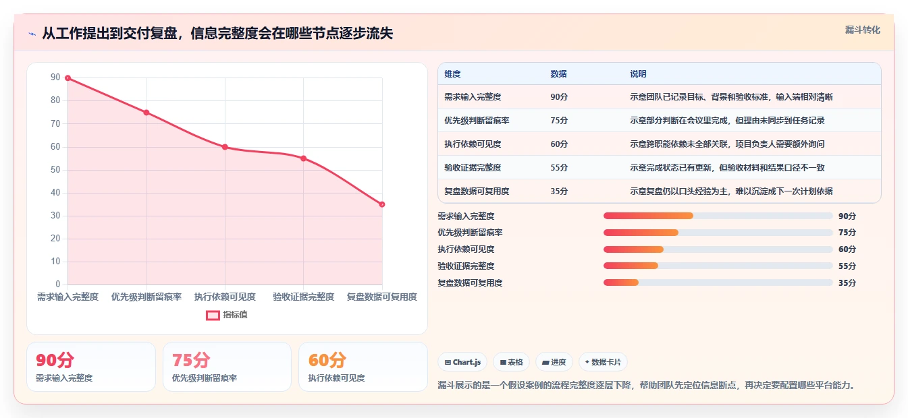Click the 数据 column header

click(558, 73)
